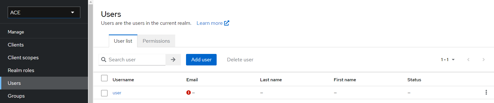494x103 pixels.
Task: Expand the 1-1 pagination dropdown
Action: (448, 60)
